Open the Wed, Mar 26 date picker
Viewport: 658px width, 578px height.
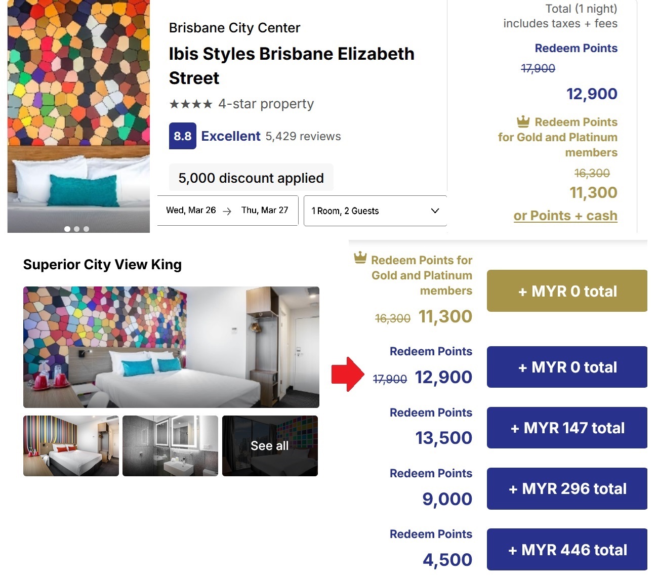(191, 211)
